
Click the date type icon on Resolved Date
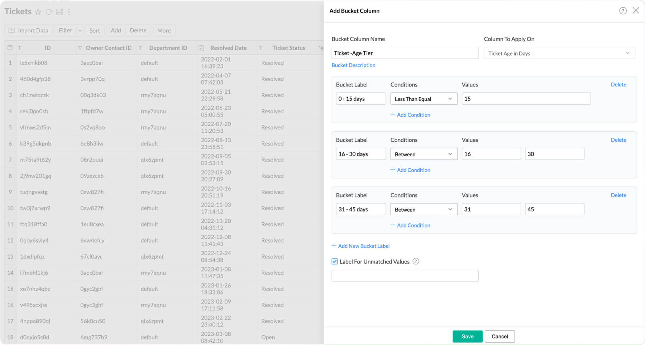(201, 48)
